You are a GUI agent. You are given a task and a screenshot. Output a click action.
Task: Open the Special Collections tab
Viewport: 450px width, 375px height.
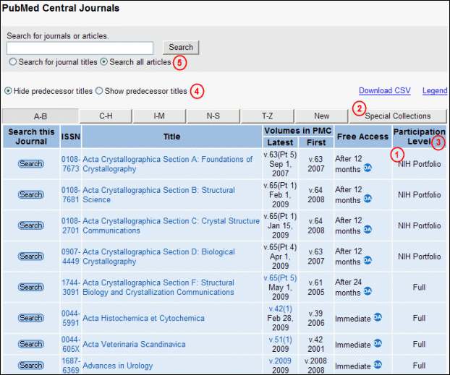click(x=397, y=116)
